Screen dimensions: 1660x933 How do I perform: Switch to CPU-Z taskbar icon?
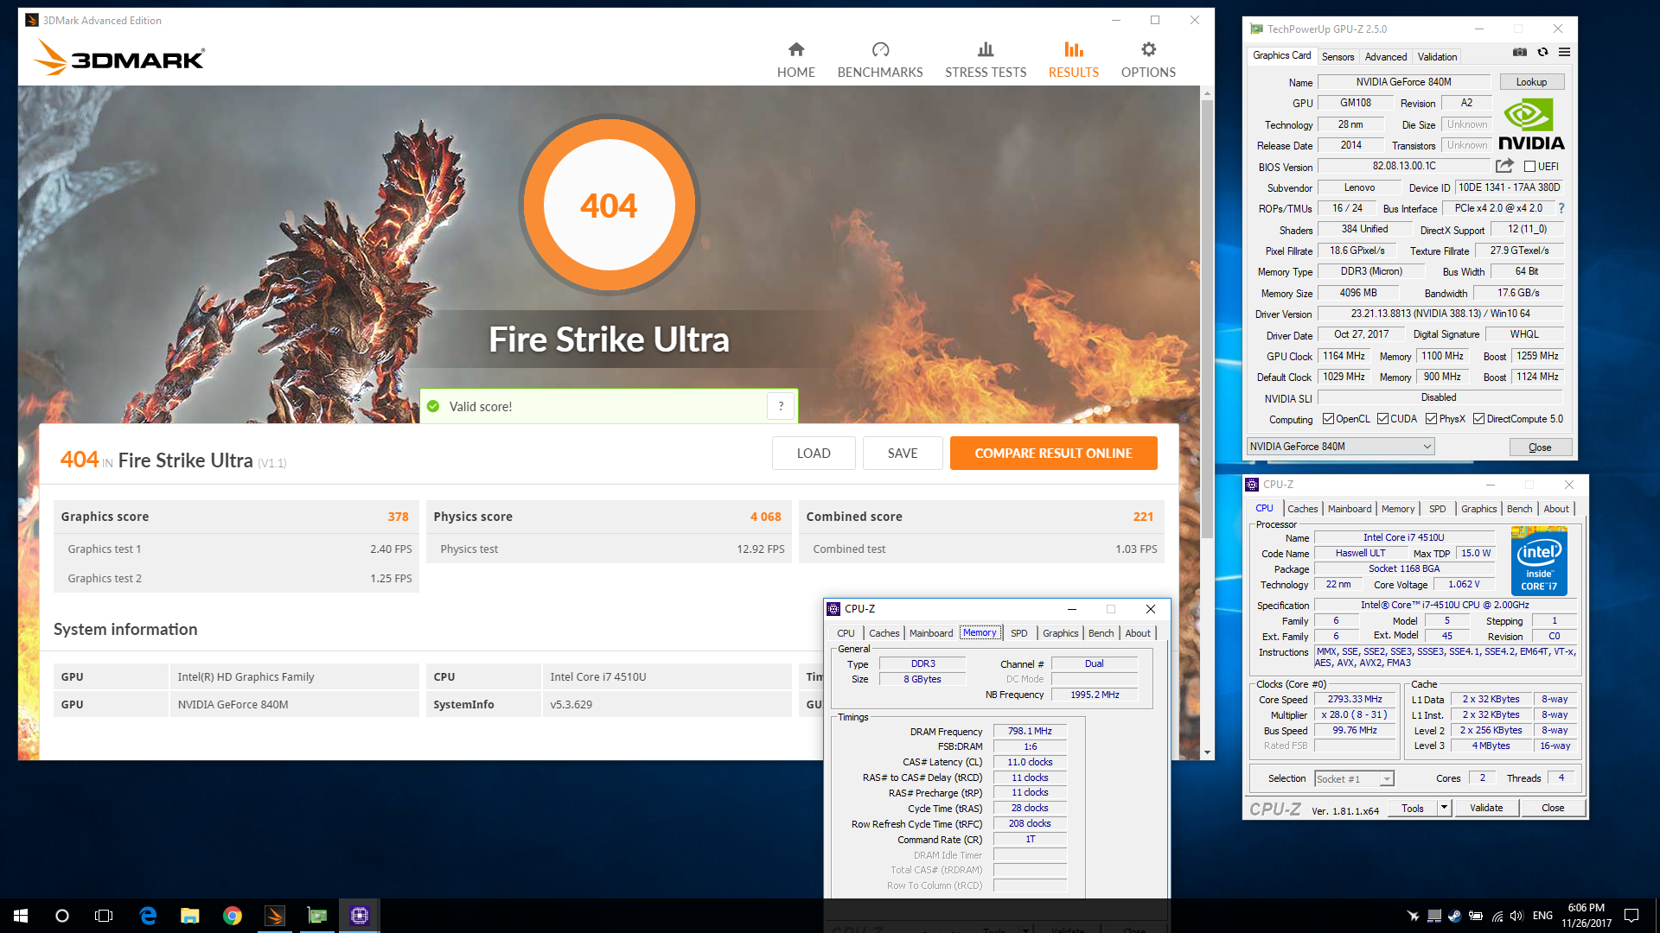[x=360, y=916]
